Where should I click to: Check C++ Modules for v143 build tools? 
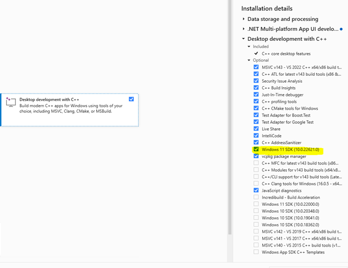pyautogui.click(x=256, y=170)
